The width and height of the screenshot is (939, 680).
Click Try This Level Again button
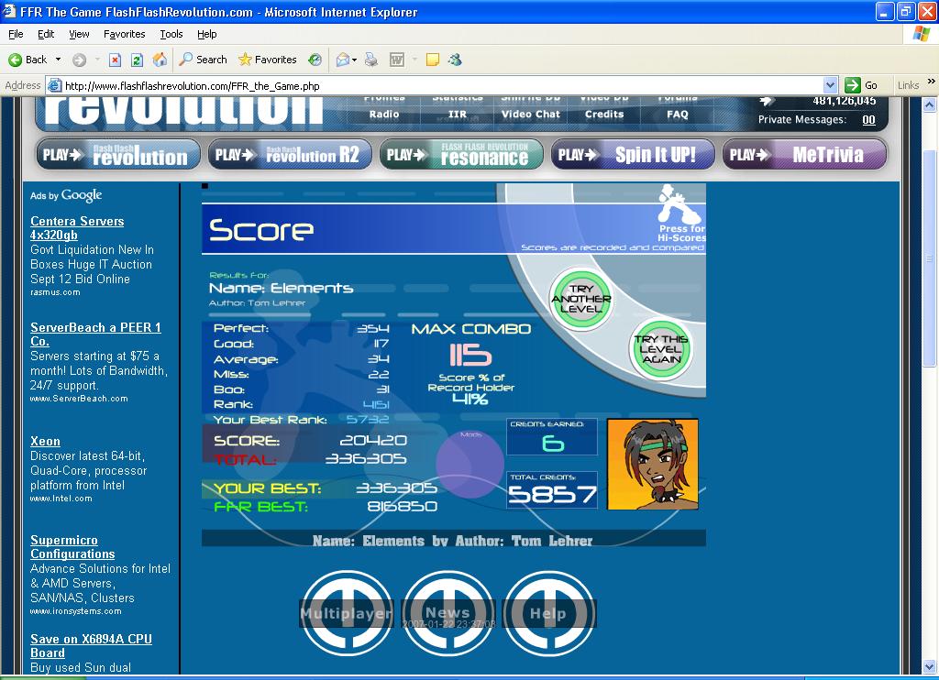click(661, 349)
